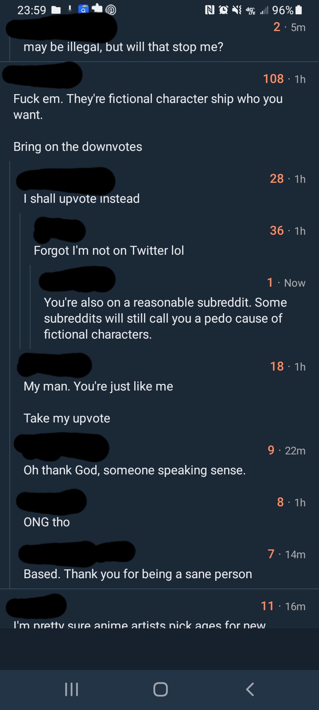Tap the vibrate mute status icon
Viewport: 319px width, 710px height.
(x=237, y=10)
